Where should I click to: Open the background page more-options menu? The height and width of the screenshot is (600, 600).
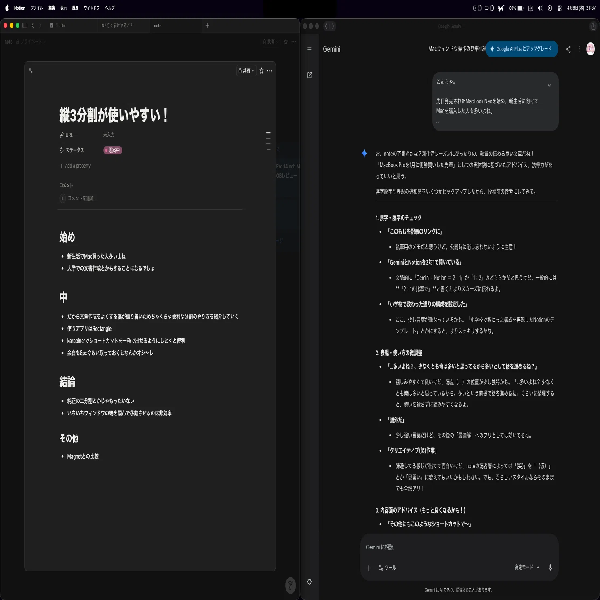294,42
